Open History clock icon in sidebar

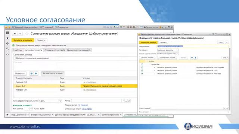[x=7, y=44]
